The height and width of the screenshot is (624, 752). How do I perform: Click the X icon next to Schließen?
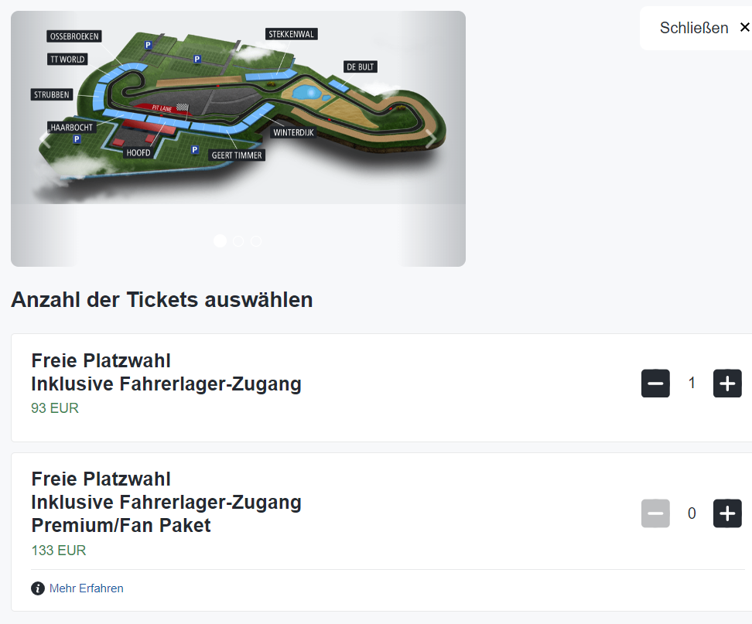point(744,28)
